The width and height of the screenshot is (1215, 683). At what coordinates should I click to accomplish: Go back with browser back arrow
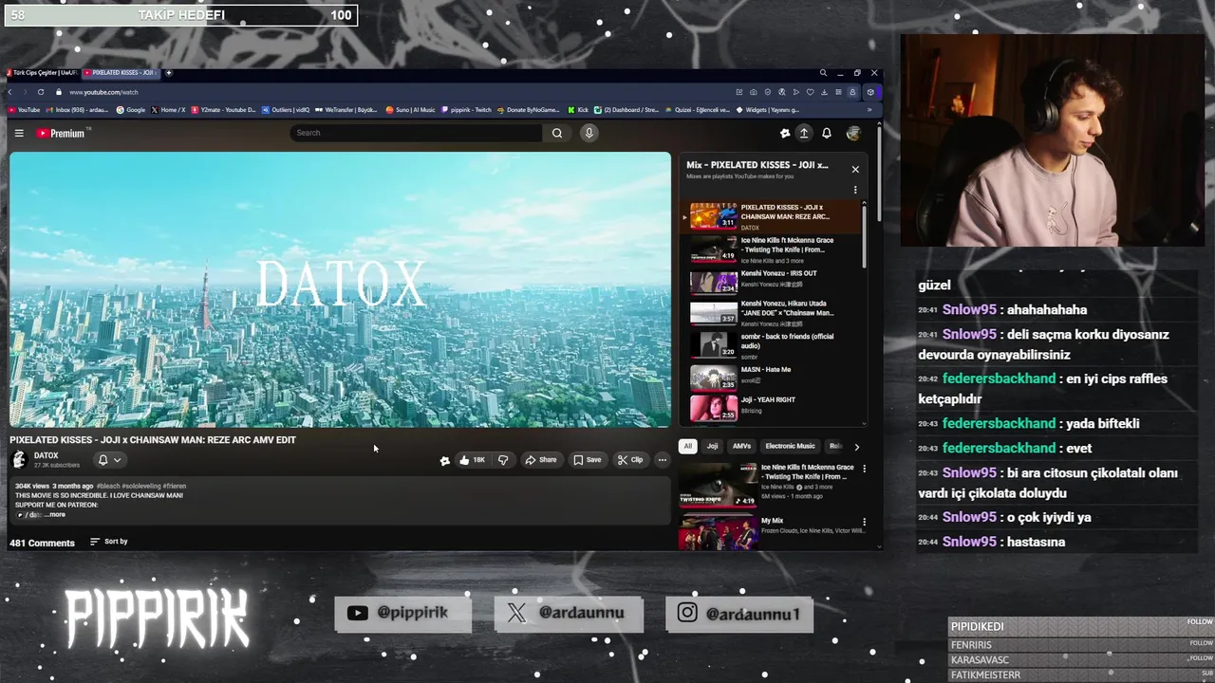11,92
